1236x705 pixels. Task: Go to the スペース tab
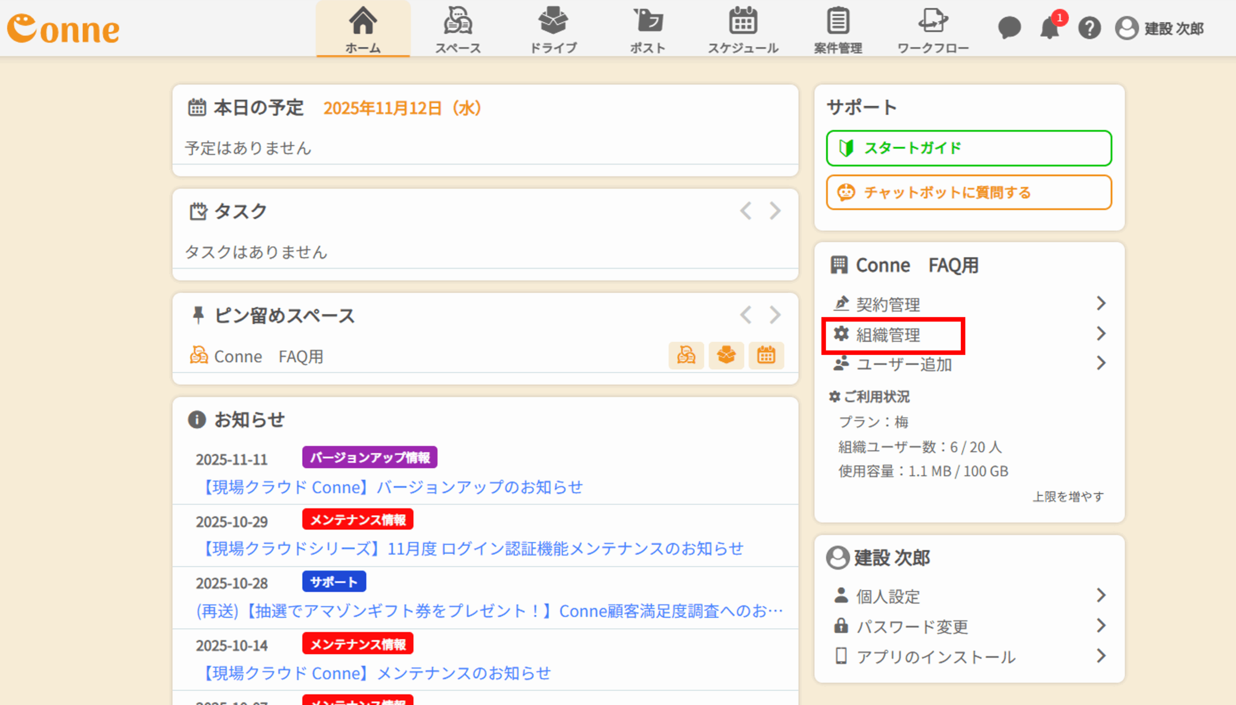458,29
